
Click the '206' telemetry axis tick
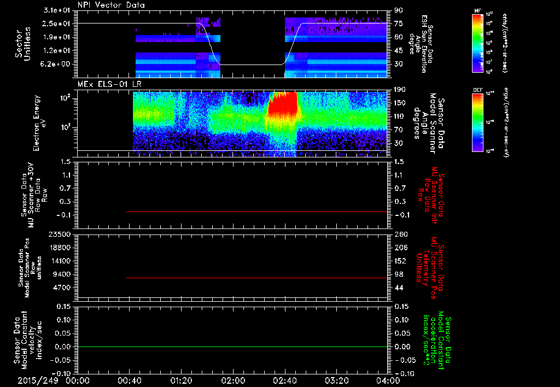[400, 248]
